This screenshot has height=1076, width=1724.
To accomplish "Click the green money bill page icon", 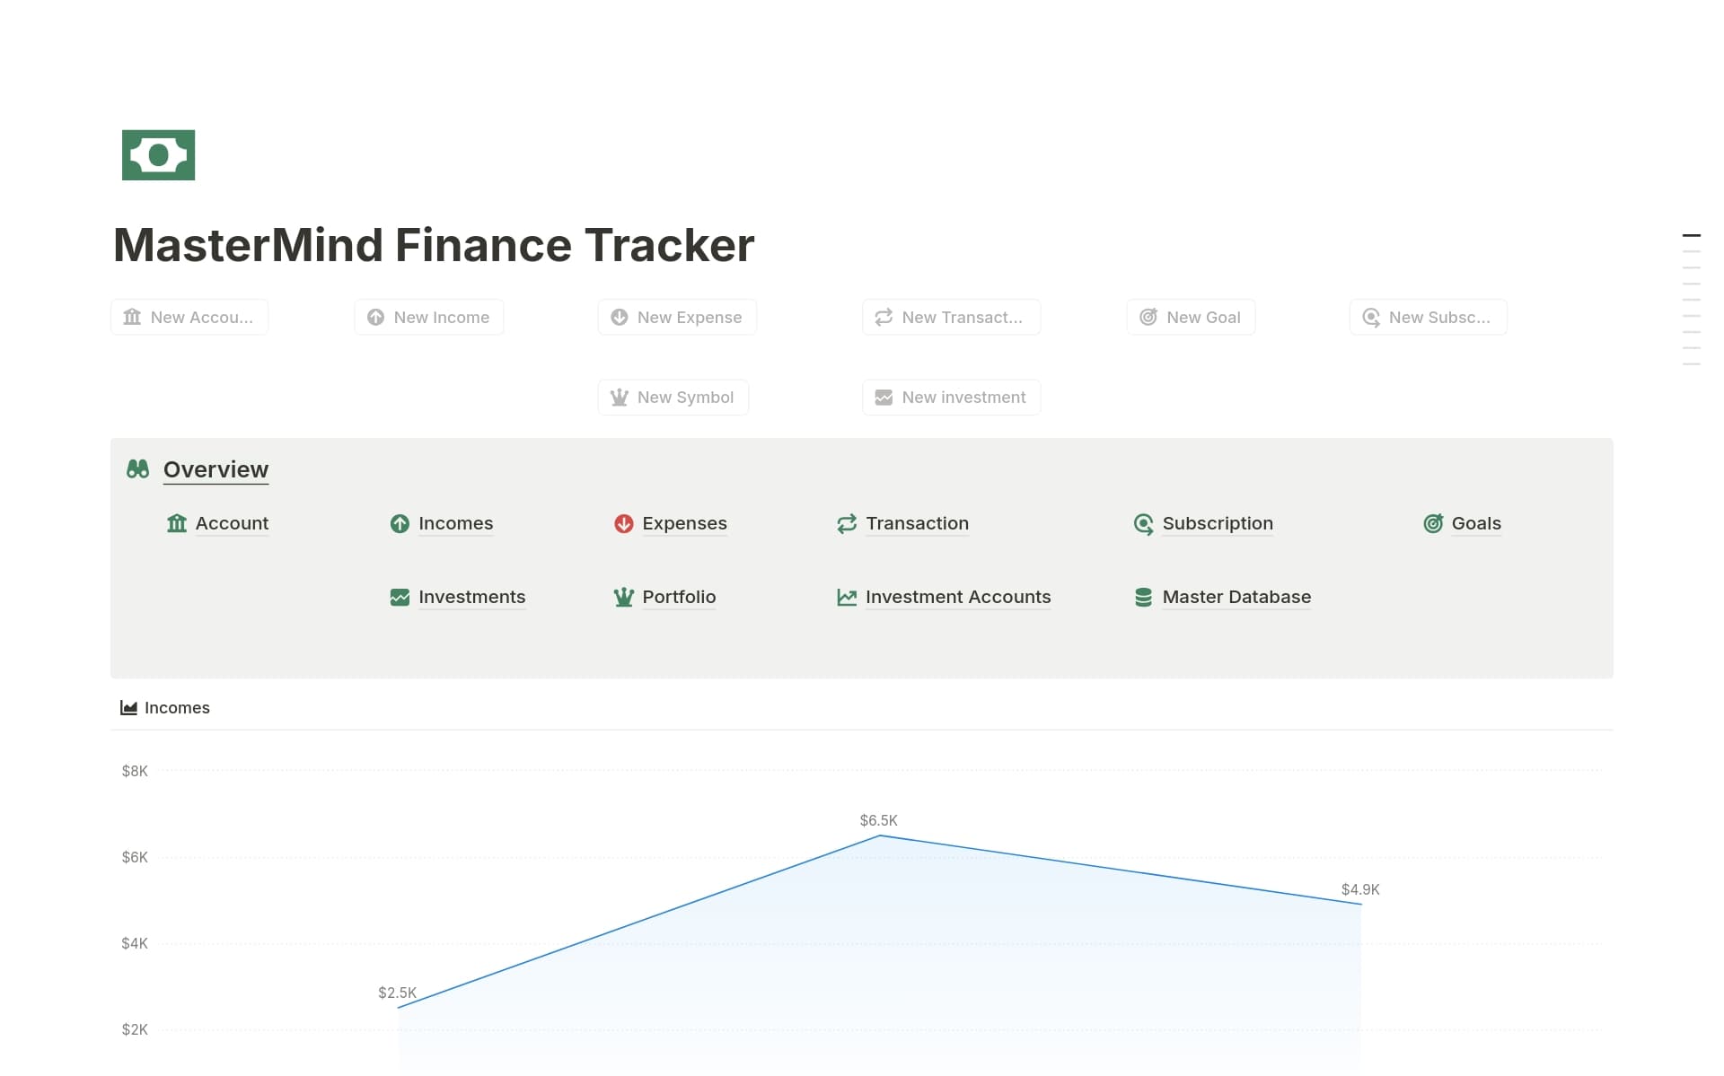I will (158, 154).
